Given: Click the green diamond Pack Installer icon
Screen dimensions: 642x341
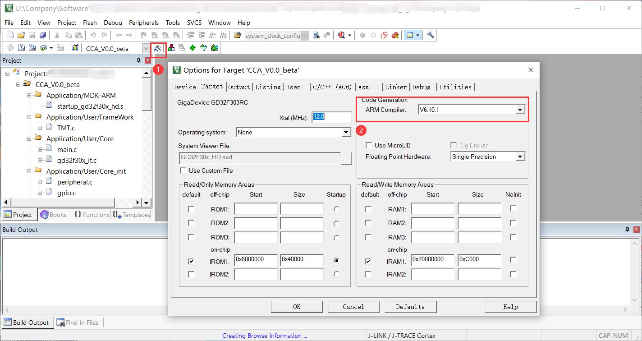Looking at the screenshot, I should tap(193, 48).
